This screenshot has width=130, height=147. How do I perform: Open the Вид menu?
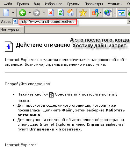[x=37, y=4]
